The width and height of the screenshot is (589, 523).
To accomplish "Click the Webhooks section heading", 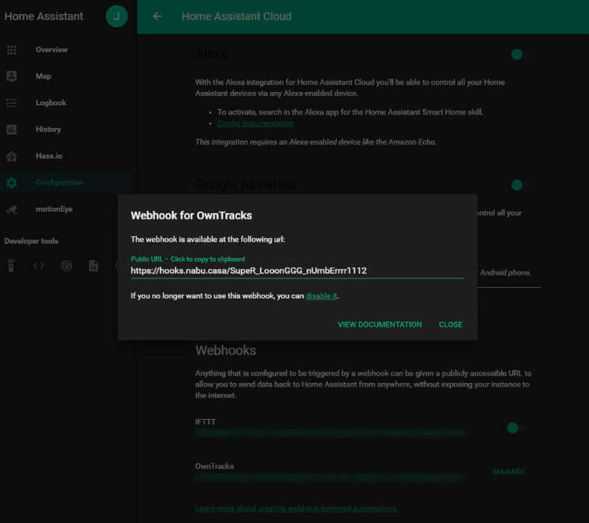I will tap(226, 350).
